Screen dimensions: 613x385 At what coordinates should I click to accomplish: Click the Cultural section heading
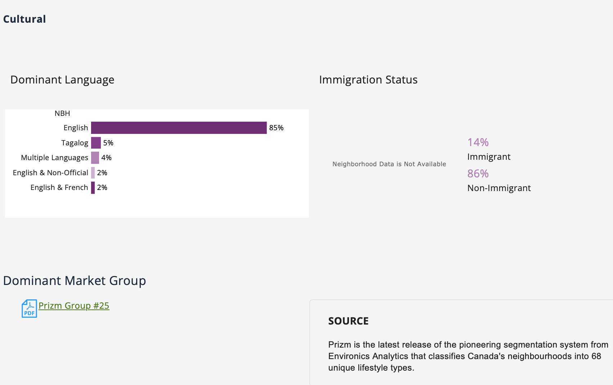pyautogui.click(x=24, y=19)
